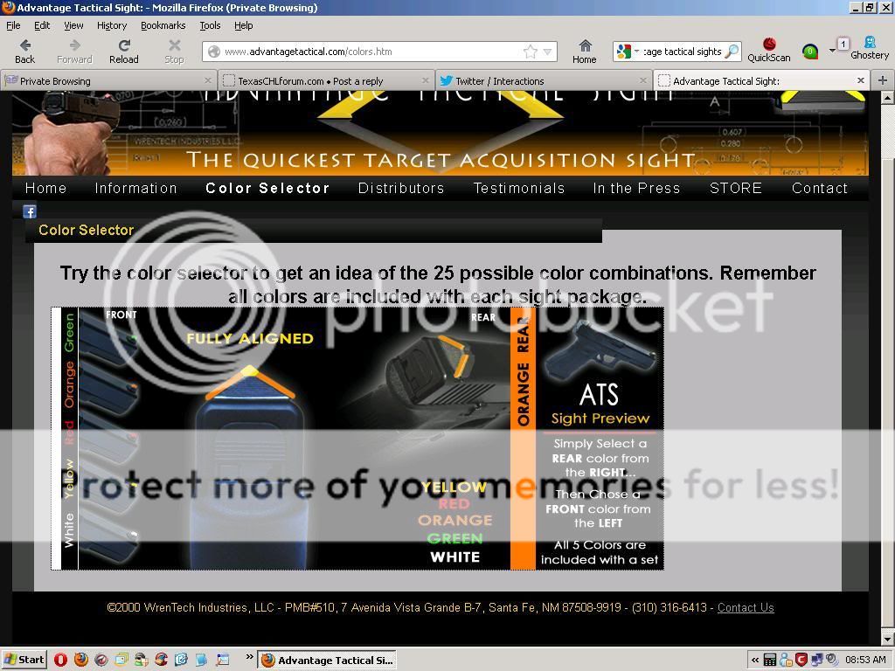Open a new tab with plus button

(883, 80)
